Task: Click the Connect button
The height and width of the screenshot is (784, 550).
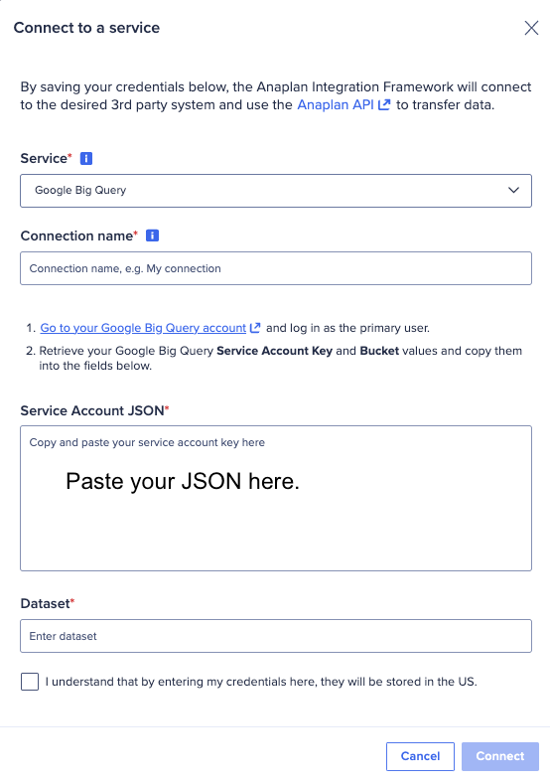Action: click(500, 756)
